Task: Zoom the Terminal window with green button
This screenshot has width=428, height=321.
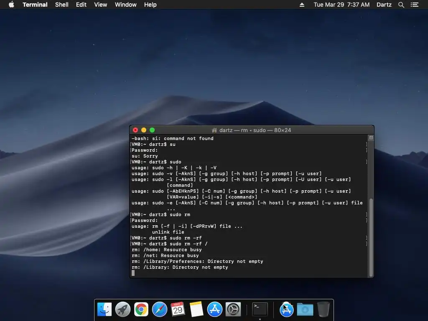Action: coord(152,130)
